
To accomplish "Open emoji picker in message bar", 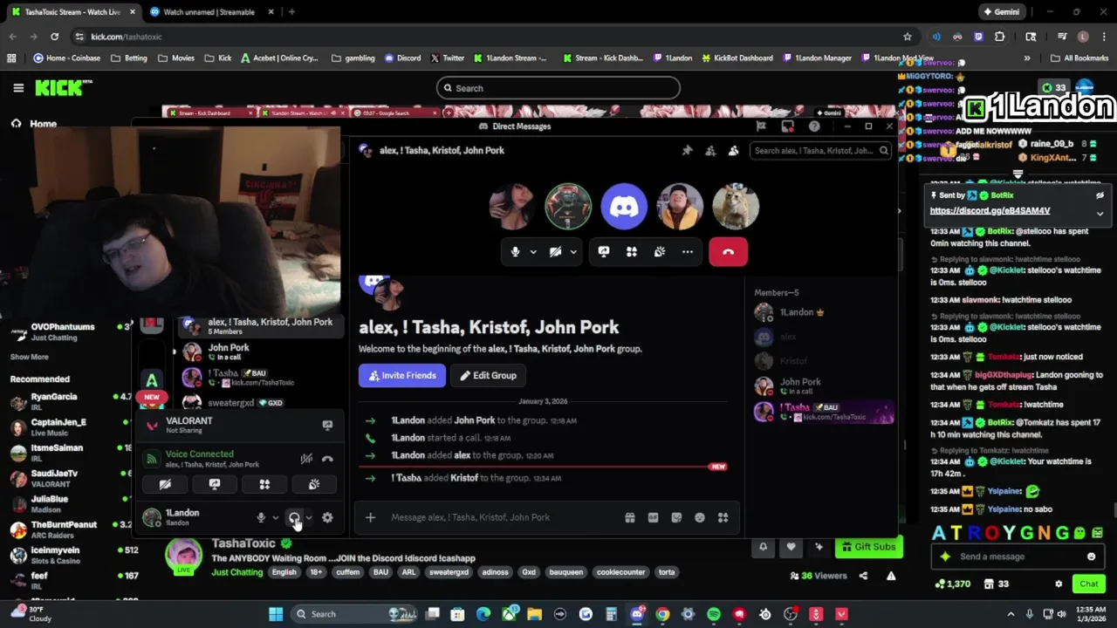I will 699,517.
